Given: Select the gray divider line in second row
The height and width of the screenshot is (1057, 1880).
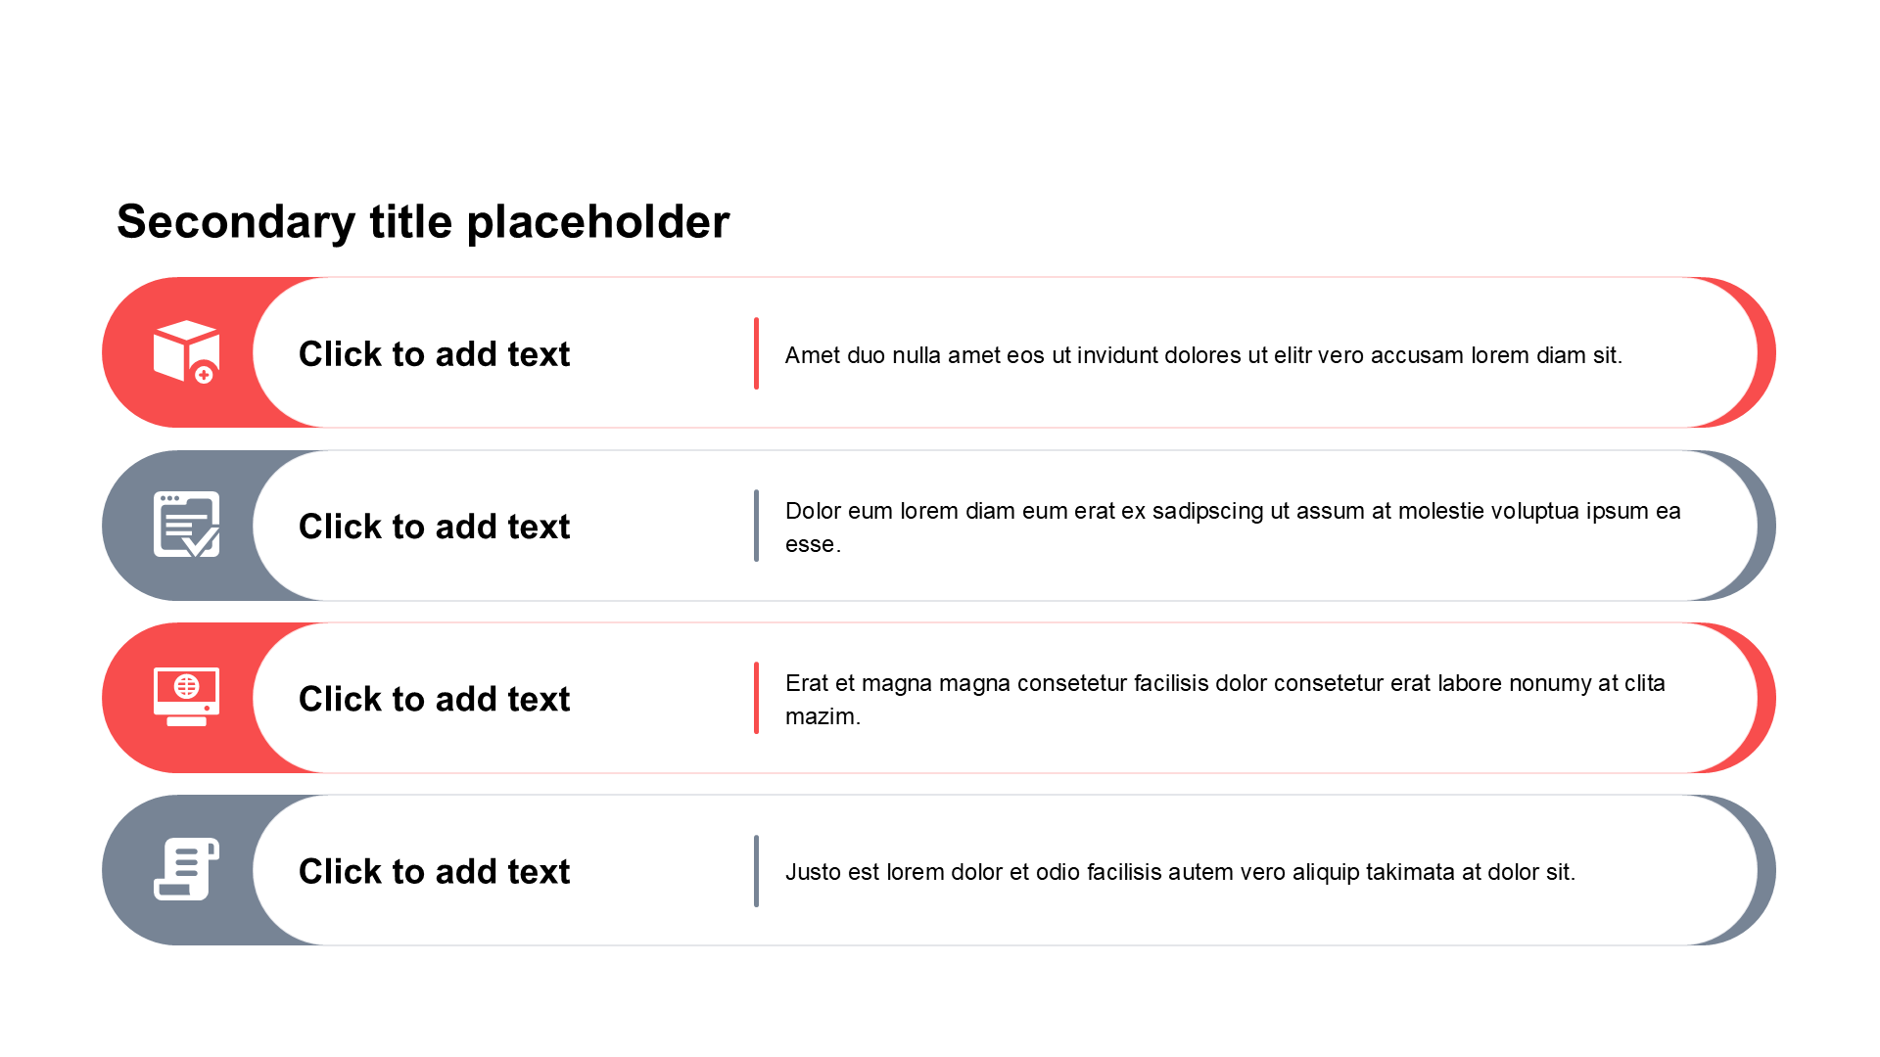Looking at the screenshot, I should point(756,526).
